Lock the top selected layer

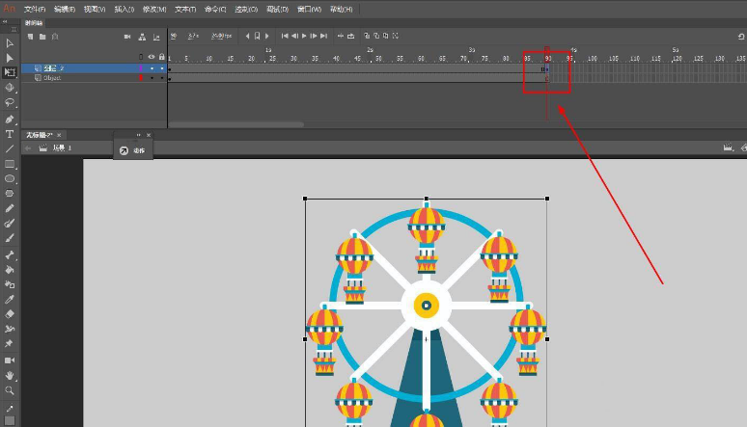point(162,68)
